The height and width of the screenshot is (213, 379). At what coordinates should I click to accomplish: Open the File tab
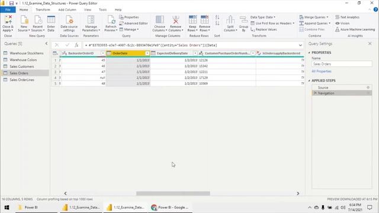[8, 9]
